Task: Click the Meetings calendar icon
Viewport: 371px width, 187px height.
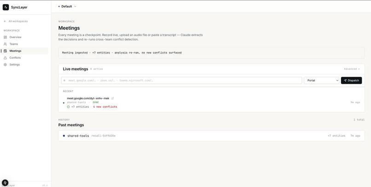Action: (5, 51)
